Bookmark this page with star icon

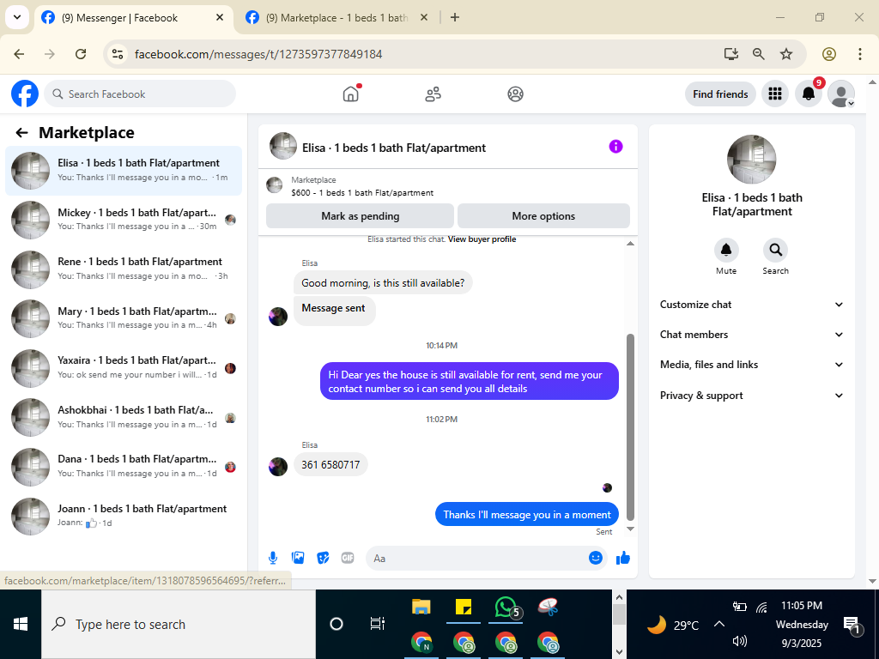786,54
